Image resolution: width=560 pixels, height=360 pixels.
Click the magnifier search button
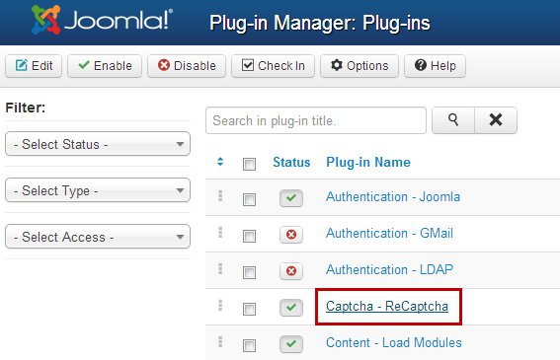click(x=453, y=120)
